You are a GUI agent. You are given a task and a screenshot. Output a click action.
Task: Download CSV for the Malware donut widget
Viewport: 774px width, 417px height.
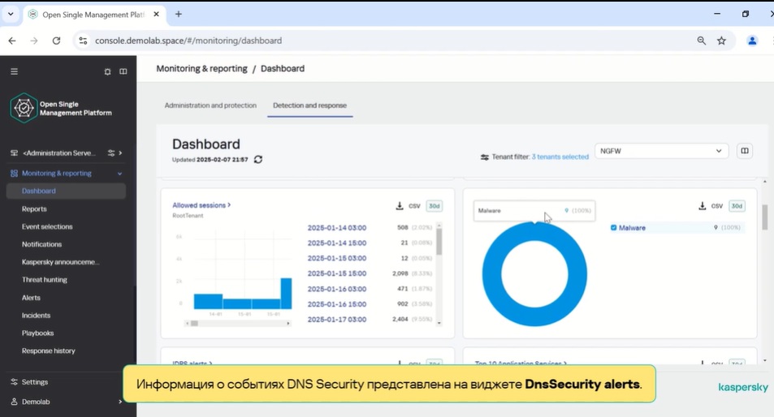[x=711, y=206]
